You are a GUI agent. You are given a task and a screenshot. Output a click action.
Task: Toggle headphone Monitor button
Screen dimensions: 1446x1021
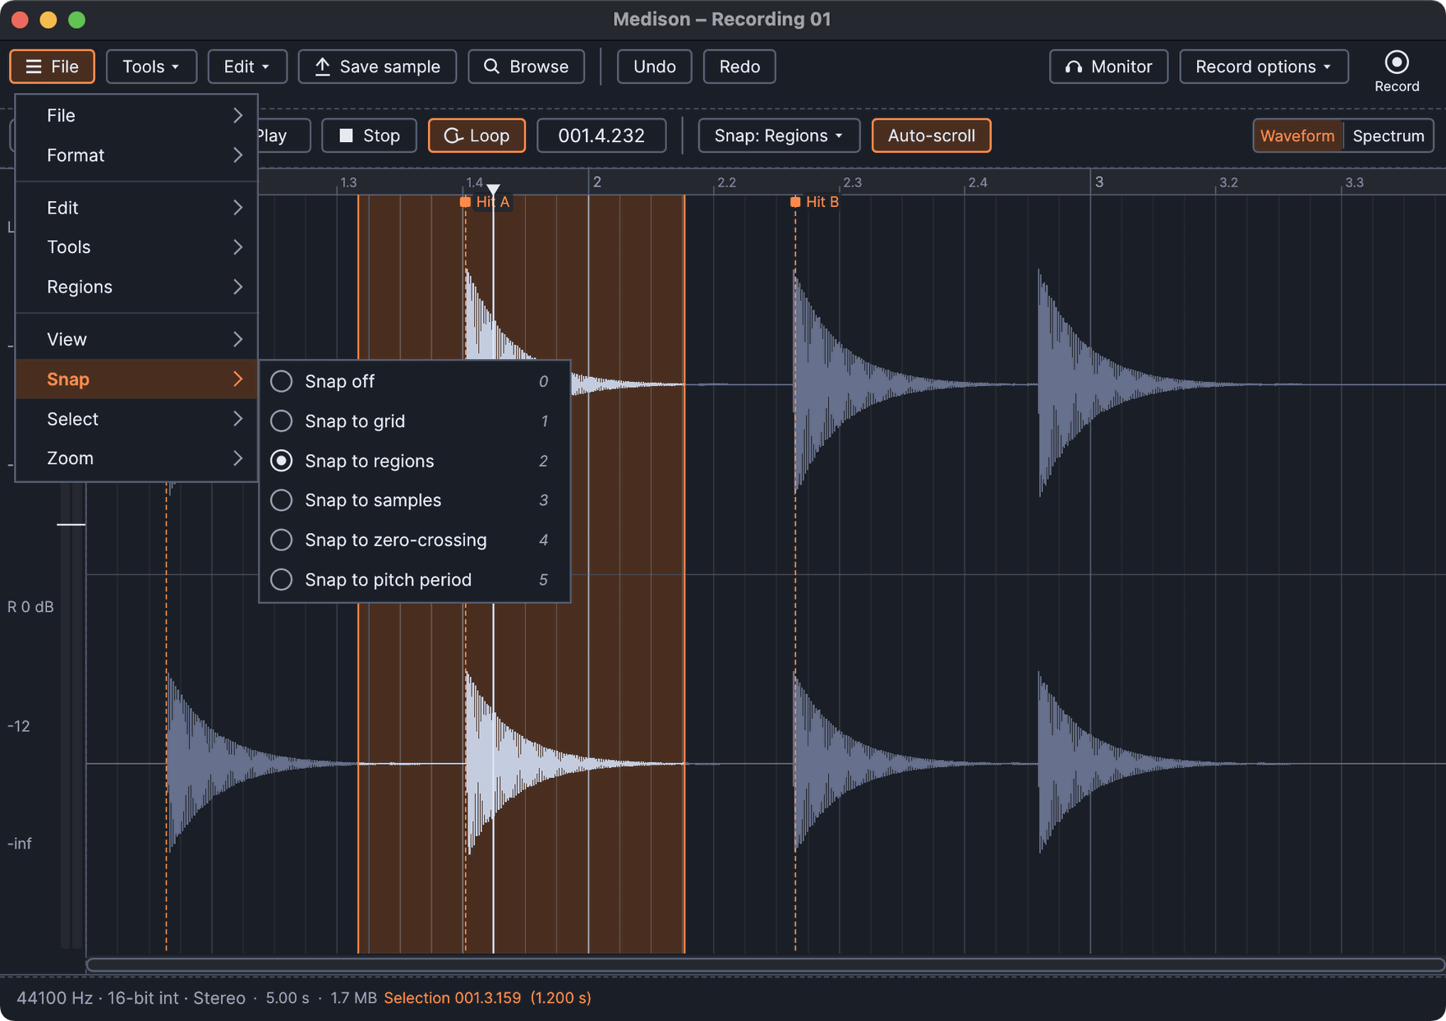1108,67
